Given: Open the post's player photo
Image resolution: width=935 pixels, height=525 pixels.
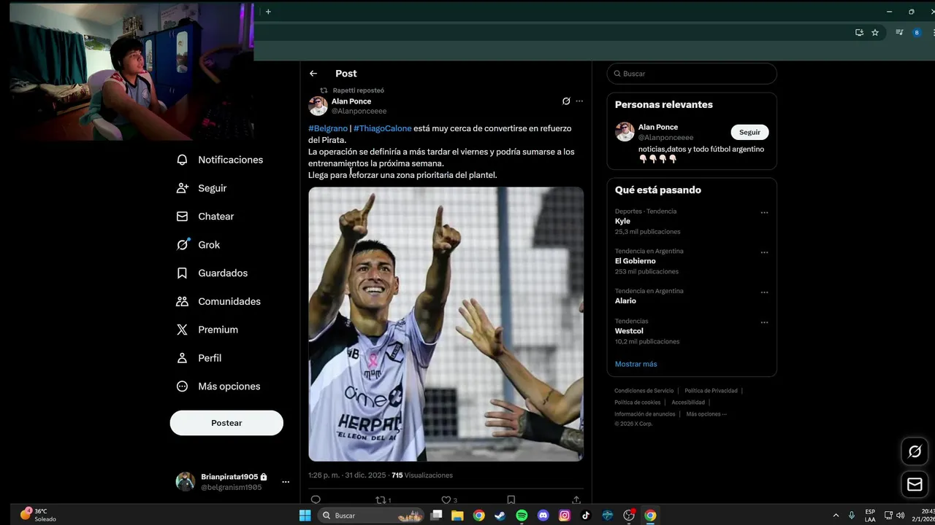Looking at the screenshot, I should [x=446, y=324].
